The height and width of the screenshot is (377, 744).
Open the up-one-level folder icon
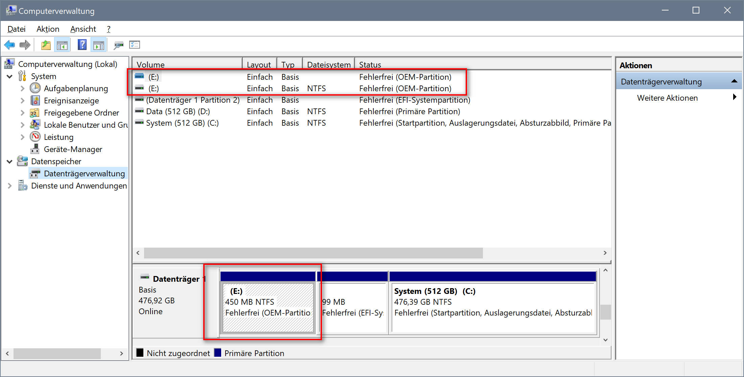(x=46, y=45)
